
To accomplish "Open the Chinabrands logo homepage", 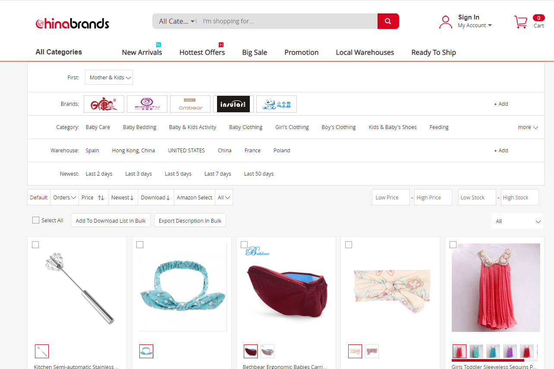I will (72, 23).
